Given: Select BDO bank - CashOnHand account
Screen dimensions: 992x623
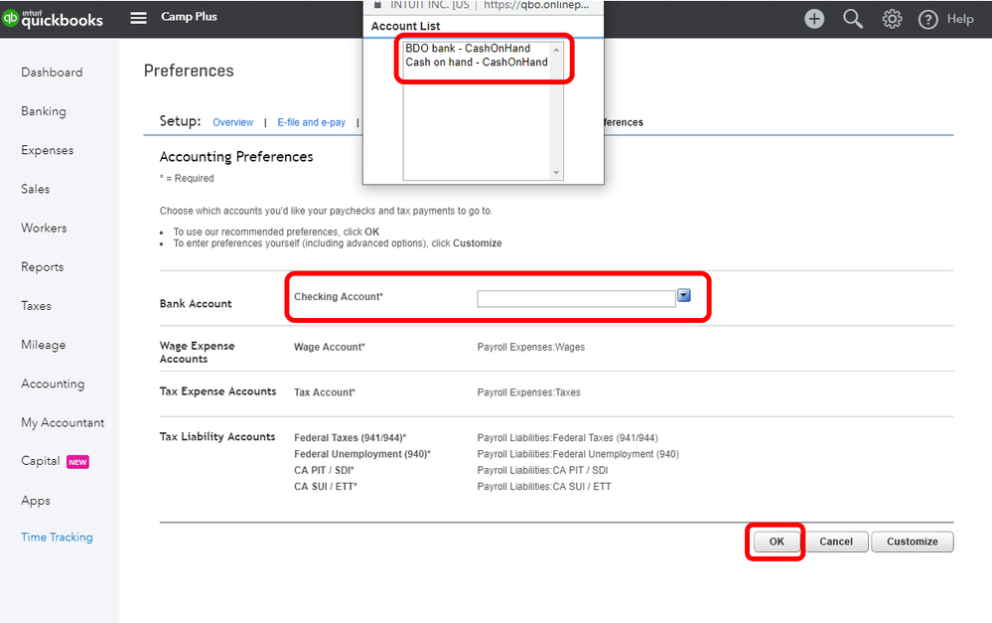Looking at the screenshot, I should (468, 48).
